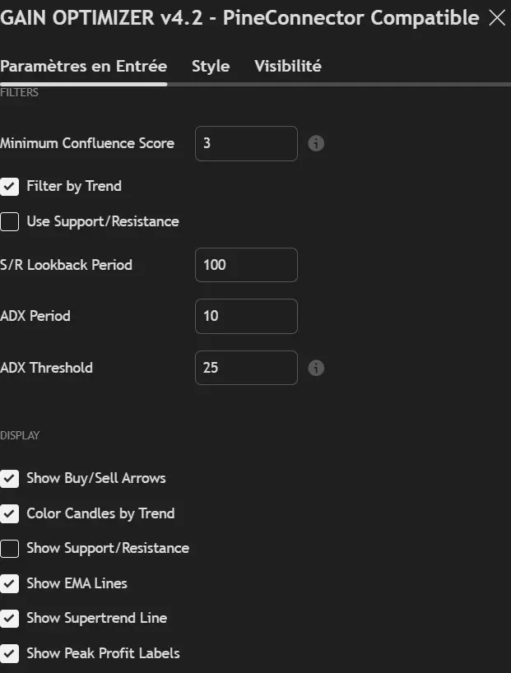Click the Minimum Confluence Score input field

pos(245,143)
